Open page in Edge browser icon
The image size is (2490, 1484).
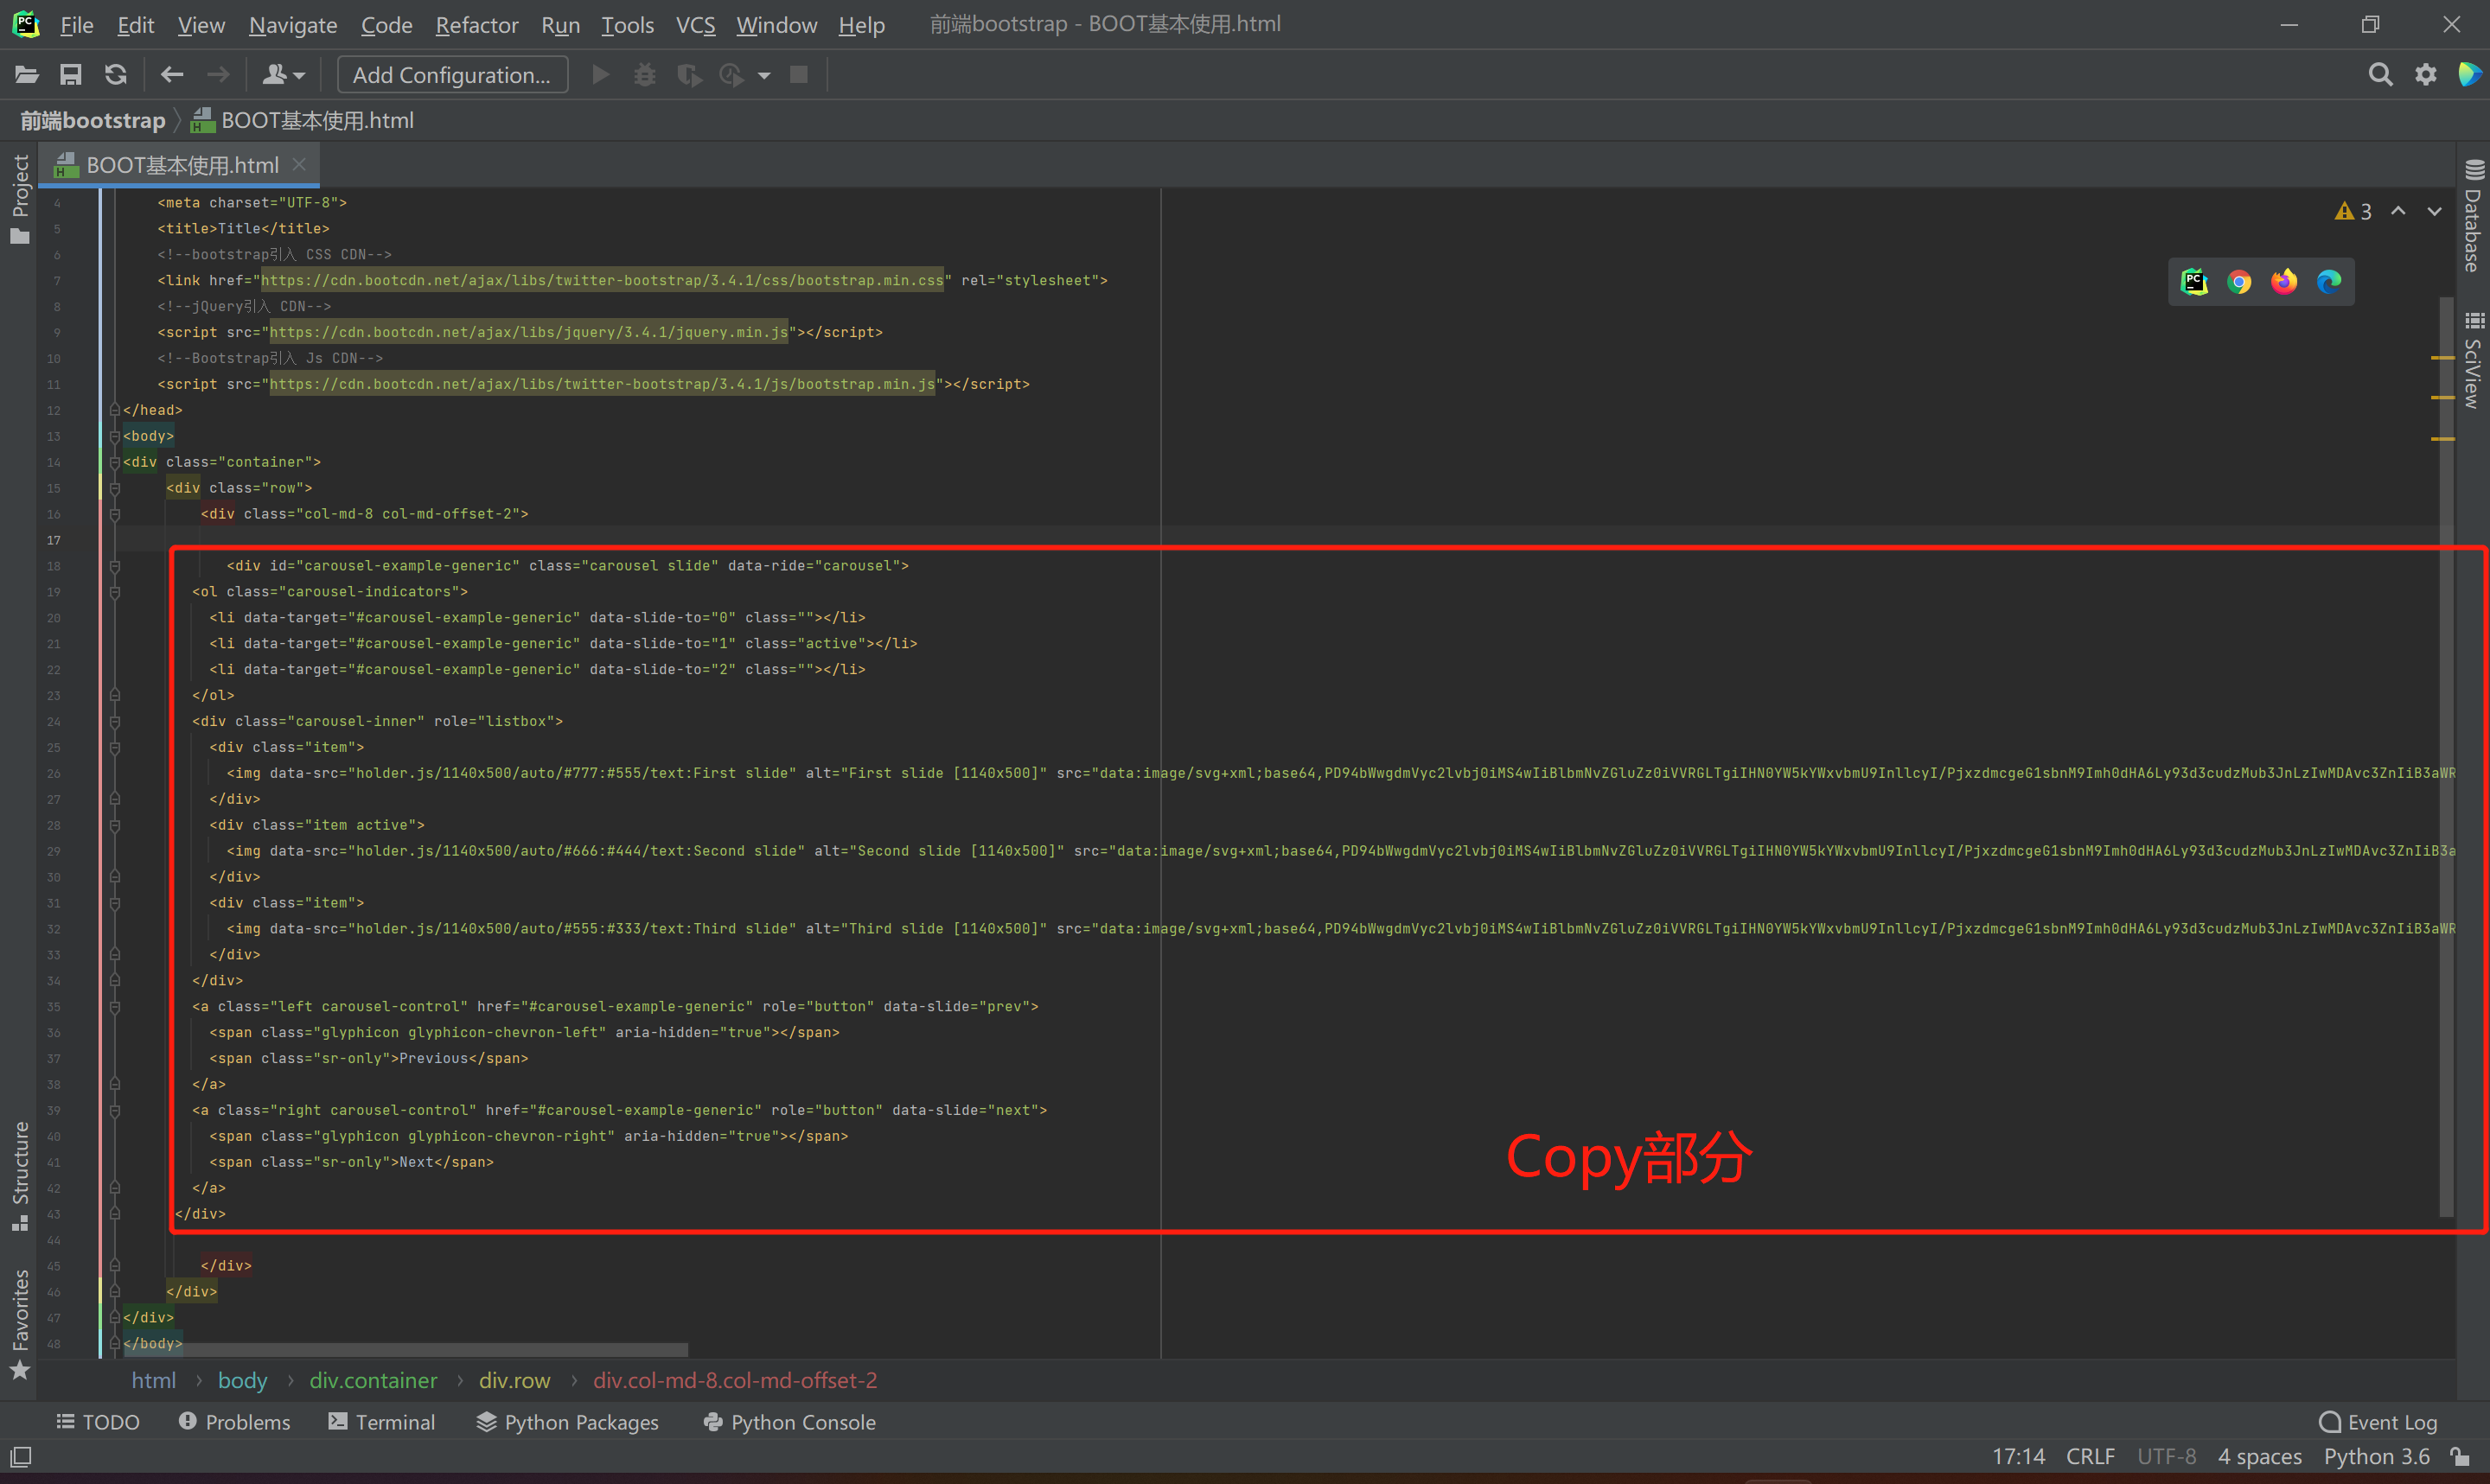pos(2329,282)
